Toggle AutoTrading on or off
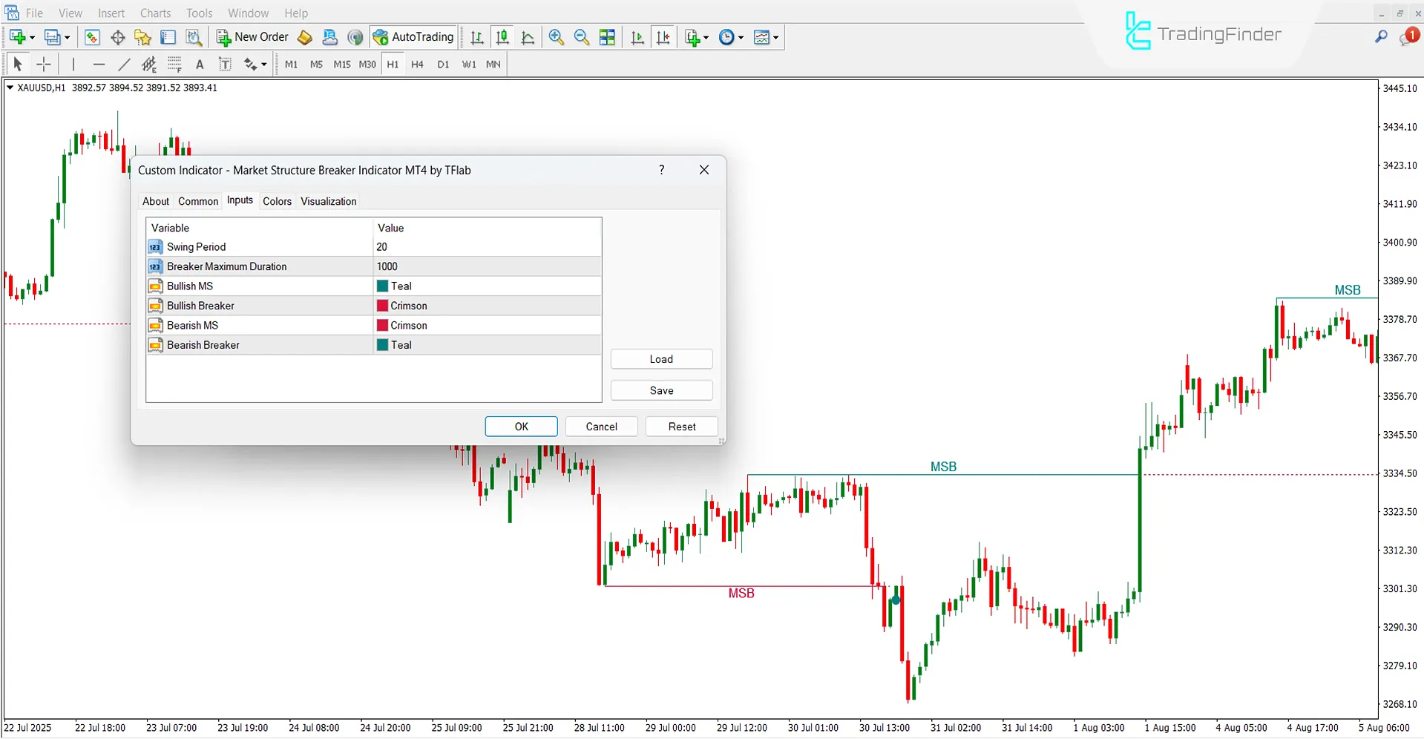Screen dimensions: 1424x739 point(413,36)
